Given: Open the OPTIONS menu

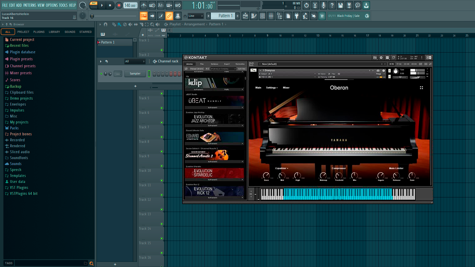Looking at the screenshot, I should point(52,5).
